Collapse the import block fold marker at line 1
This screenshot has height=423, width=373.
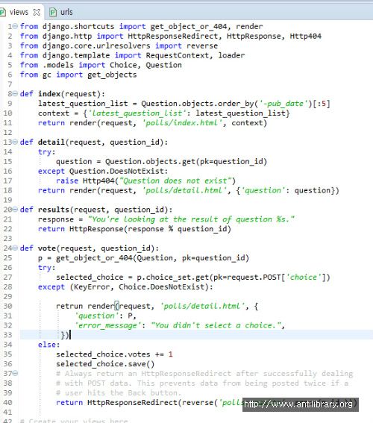coord(16,26)
